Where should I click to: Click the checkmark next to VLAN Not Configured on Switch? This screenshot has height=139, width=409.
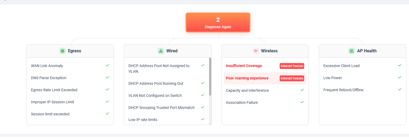click(203, 95)
